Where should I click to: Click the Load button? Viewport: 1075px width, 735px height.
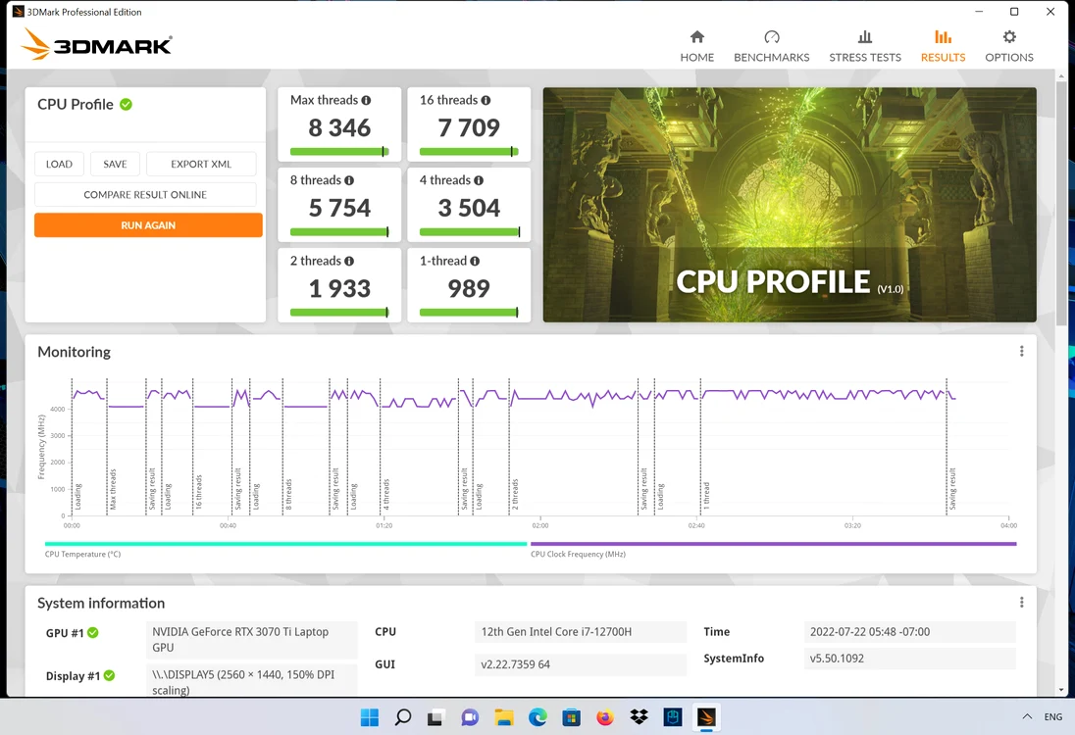59,165
